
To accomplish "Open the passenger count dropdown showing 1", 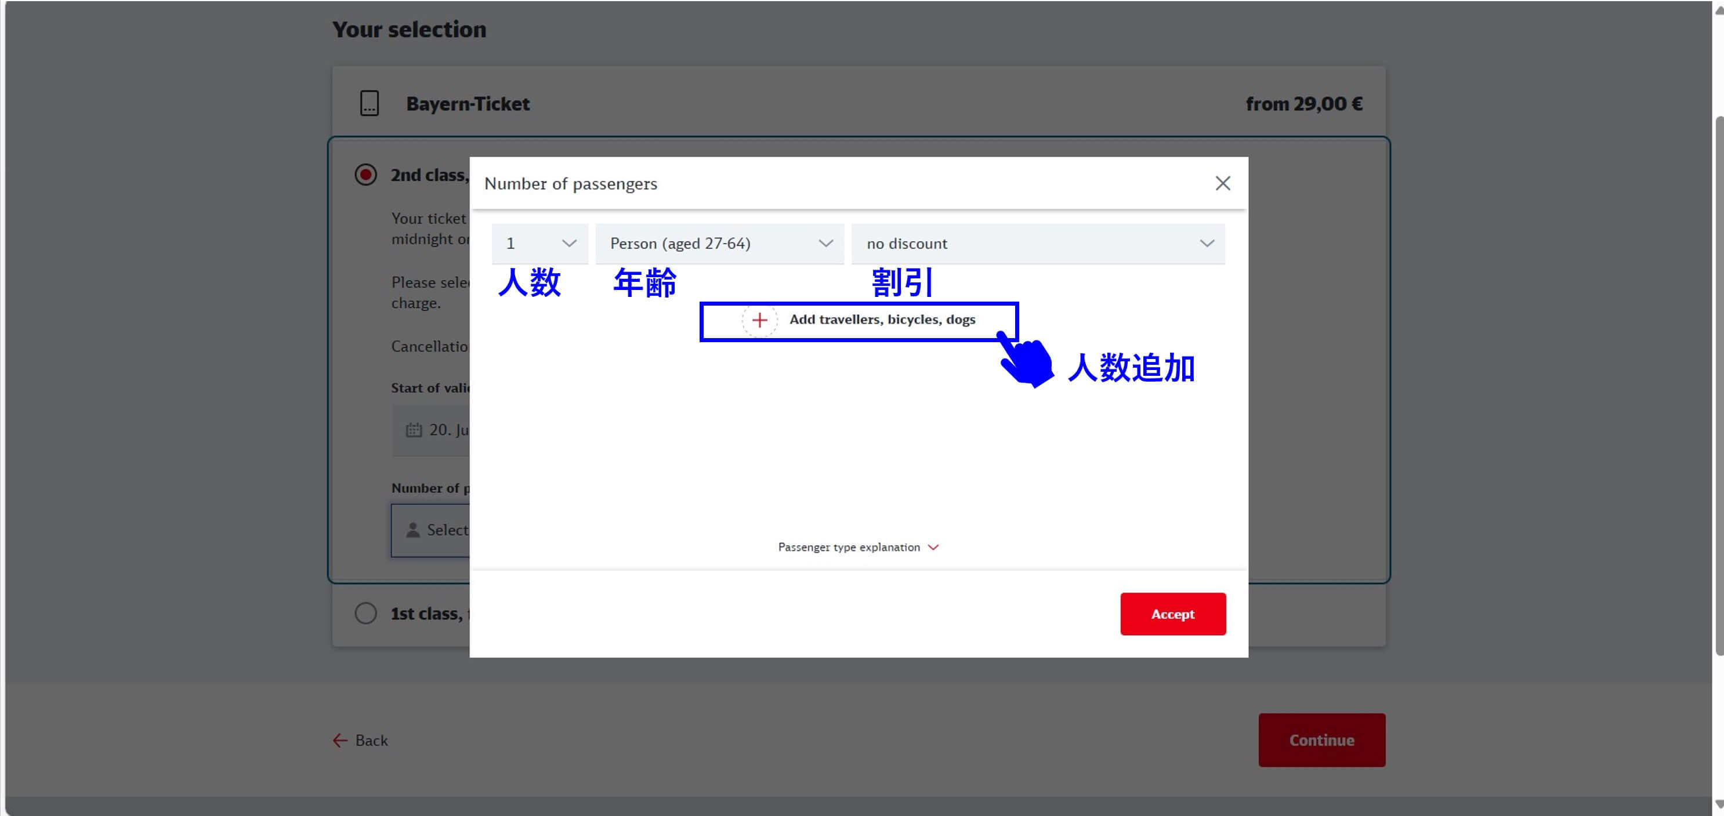I will [x=539, y=244].
